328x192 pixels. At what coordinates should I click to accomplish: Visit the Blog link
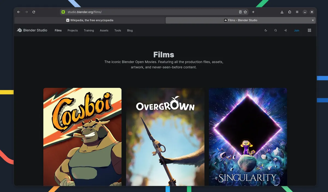point(130,31)
